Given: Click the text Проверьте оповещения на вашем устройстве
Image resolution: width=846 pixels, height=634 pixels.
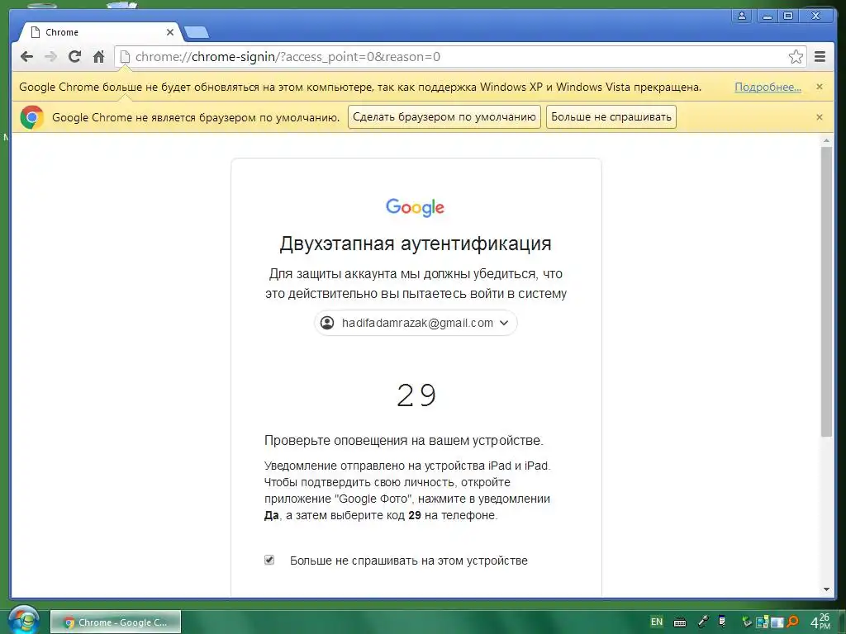Looking at the screenshot, I should [x=403, y=441].
